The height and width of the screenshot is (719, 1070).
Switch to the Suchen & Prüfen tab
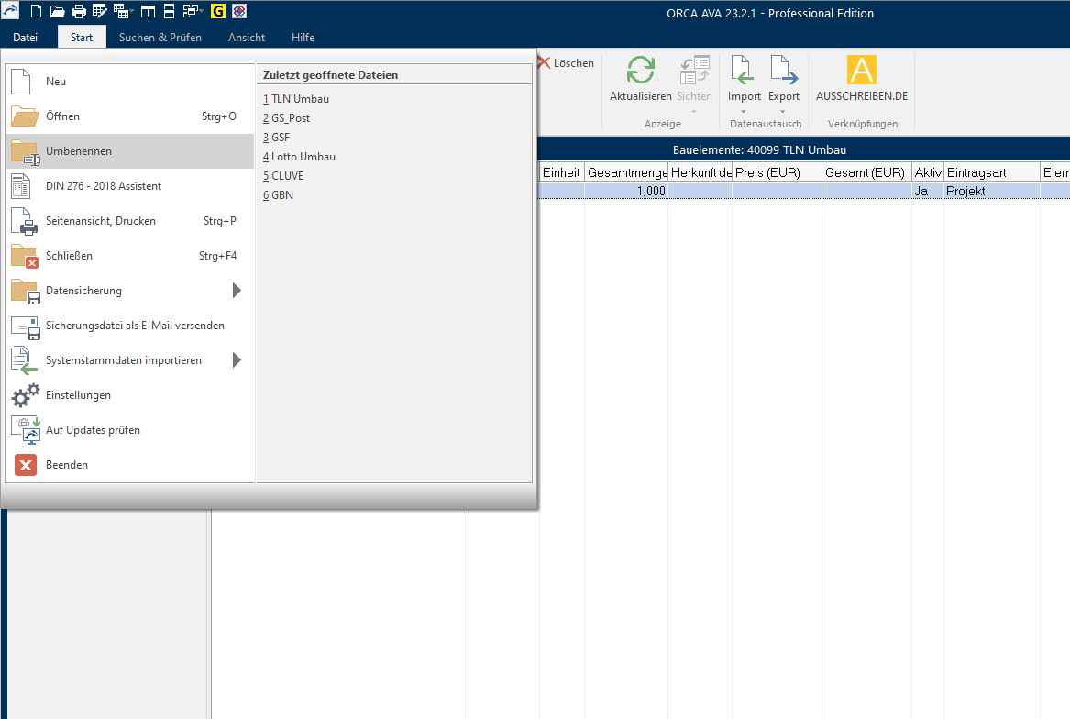[x=160, y=38]
